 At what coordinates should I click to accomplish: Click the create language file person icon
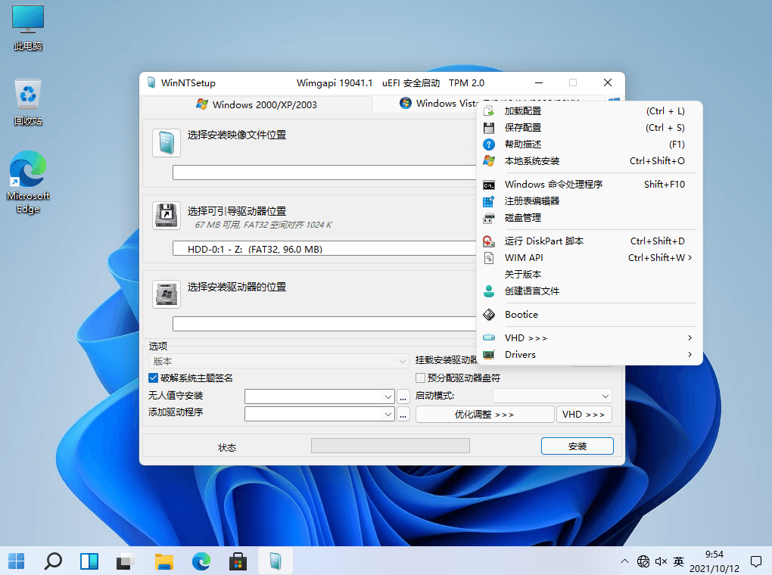pyautogui.click(x=489, y=291)
